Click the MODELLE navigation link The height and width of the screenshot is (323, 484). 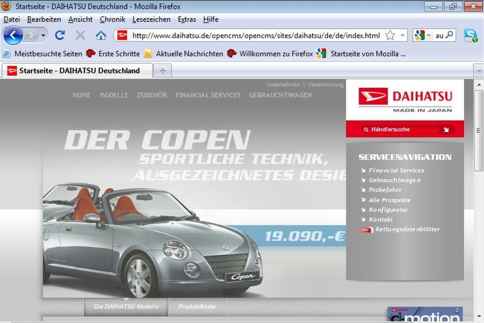[x=114, y=95]
